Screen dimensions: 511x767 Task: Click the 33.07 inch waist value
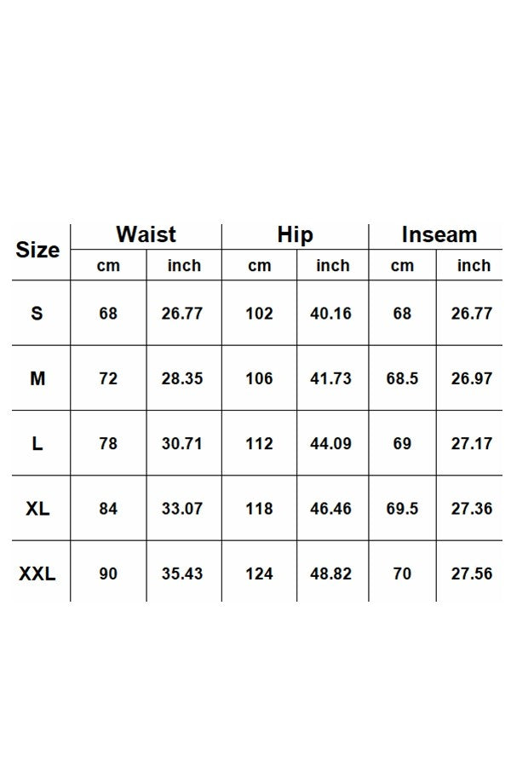pyautogui.click(x=182, y=509)
